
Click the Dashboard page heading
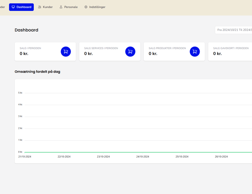point(26,30)
